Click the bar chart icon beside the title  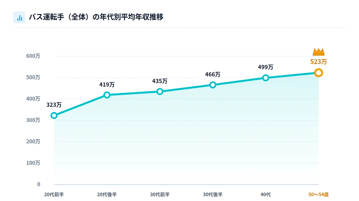pyautogui.click(x=19, y=17)
